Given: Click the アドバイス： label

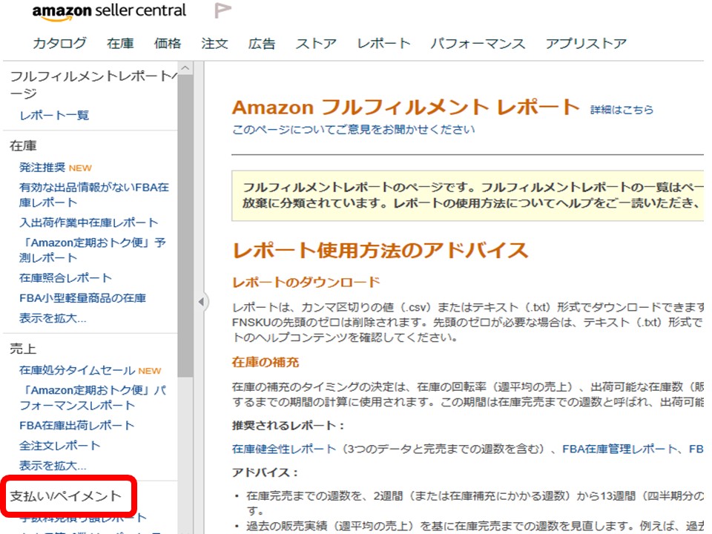Looking at the screenshot, I should (266, 472).
